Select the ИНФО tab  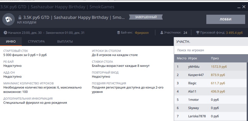pyautogui.click(x=11, y=42)
